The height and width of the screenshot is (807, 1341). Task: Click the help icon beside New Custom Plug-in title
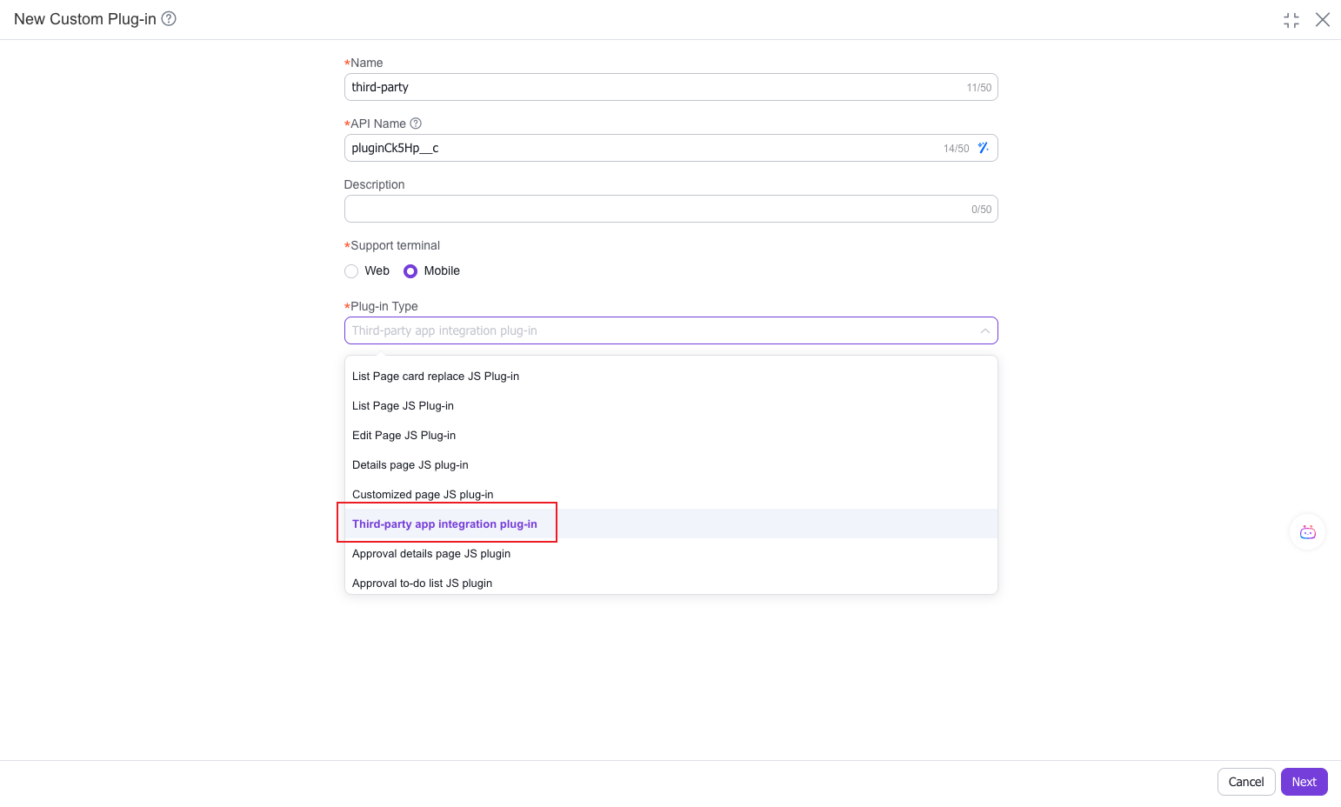pyautogui.click(x=169, y=18)
